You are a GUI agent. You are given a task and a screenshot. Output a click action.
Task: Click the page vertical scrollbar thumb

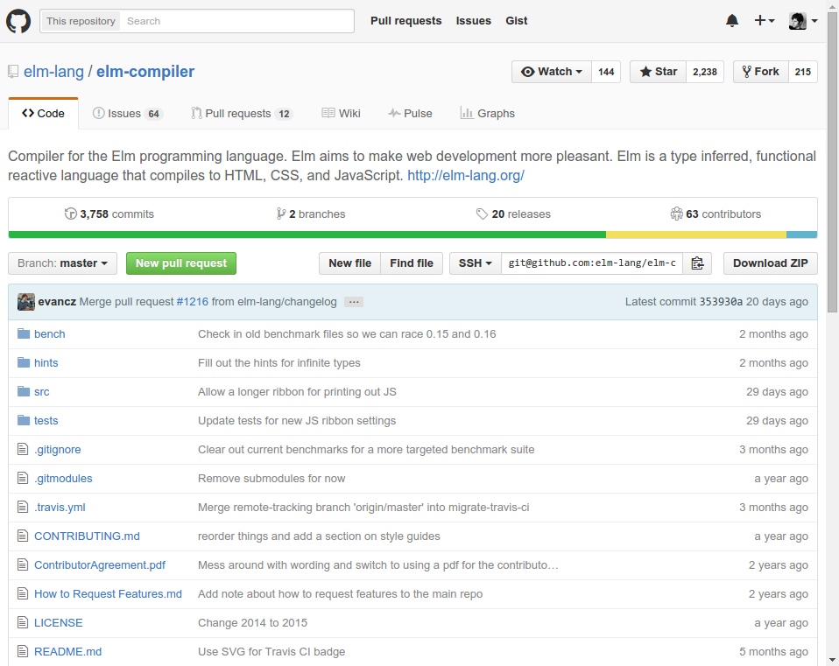(832, 162)
